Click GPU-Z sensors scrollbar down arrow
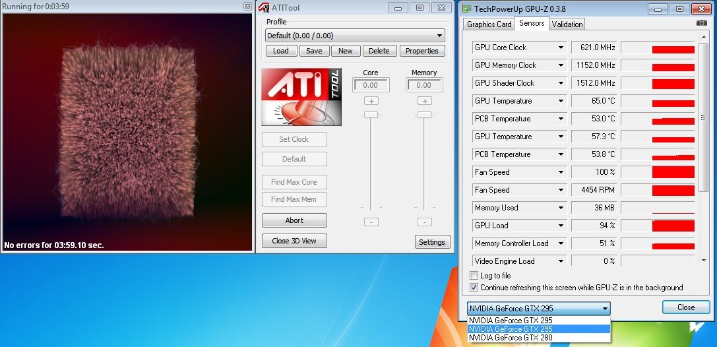This screenshot has height=347, width=717. pos(704,261)
